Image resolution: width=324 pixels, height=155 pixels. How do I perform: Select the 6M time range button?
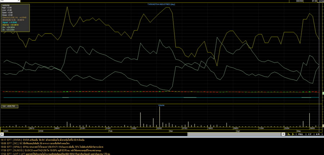[x=318, y=134]
